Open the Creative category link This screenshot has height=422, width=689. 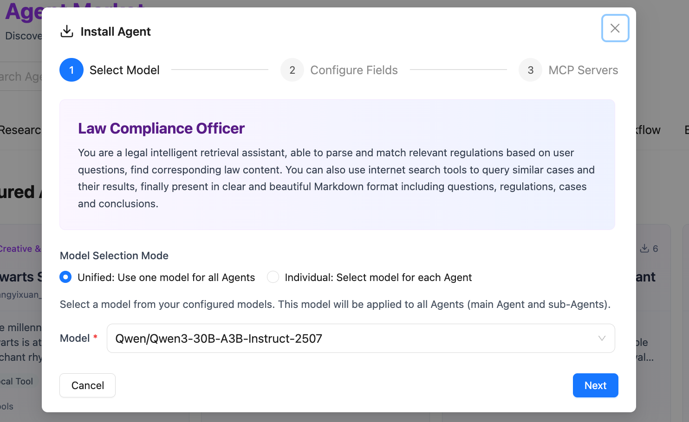point(19,249)
